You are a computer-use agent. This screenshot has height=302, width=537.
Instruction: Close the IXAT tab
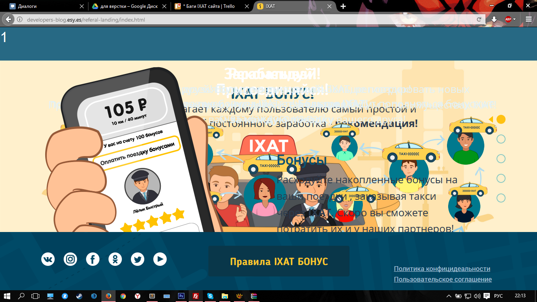[329, 6]
